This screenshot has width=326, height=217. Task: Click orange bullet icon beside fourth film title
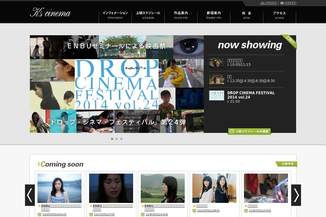click(195, 206)
